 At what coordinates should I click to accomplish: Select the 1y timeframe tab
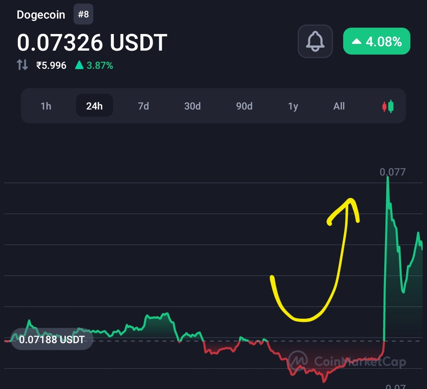click(x=293, y=106)
